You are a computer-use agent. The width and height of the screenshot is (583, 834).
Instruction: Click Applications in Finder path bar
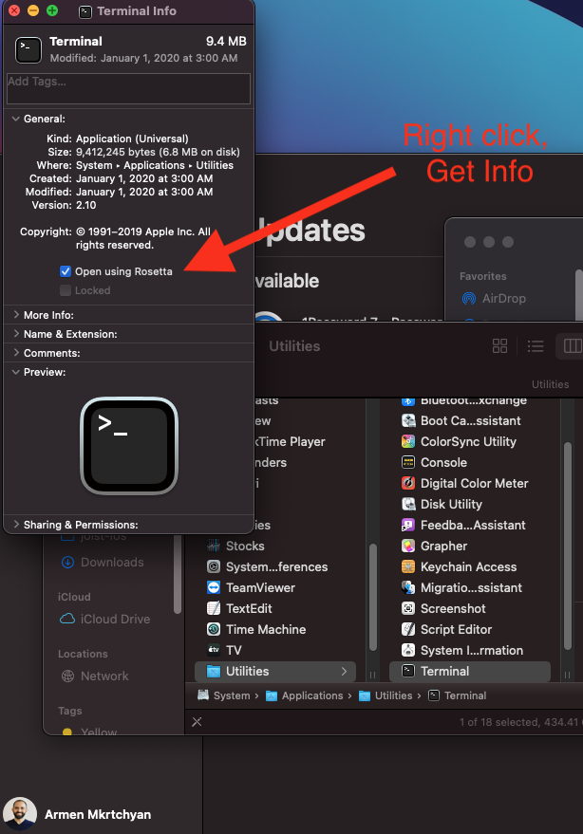click(305, 695)
